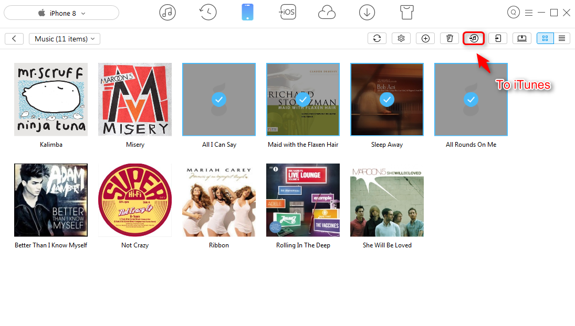This screenshot has height=326, width=575.
Task: Click the Misery song title
Action: click(x=135, y=145)
